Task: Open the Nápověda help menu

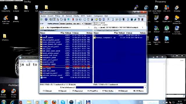Action: [142, 16]
